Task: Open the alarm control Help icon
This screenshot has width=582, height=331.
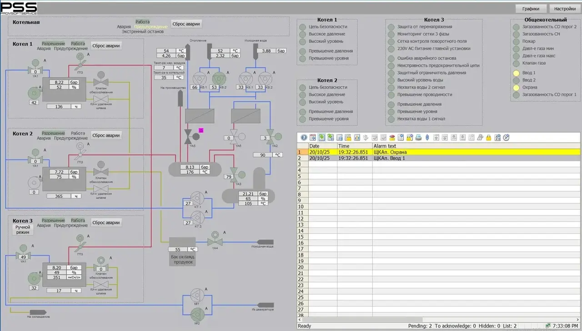Action: (304, 138)
